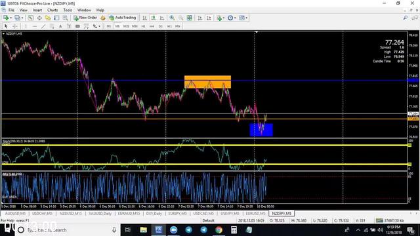The image size is (420, 236).
Task: Click the New Order button
Action: (85, 18)
